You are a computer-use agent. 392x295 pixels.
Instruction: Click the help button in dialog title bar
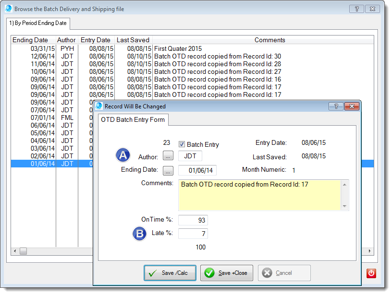point(336,106)
